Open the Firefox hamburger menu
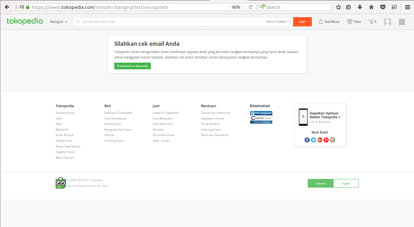The height and width of the screenshot is (227, 414). pyautogui.click(x=408, y=7)
